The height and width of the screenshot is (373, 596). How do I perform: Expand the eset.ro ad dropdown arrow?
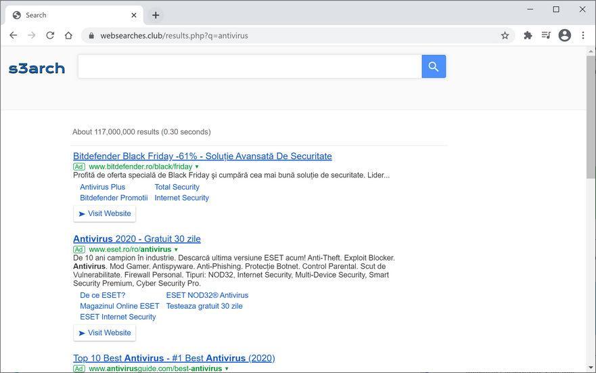click(x=176, y=250)
